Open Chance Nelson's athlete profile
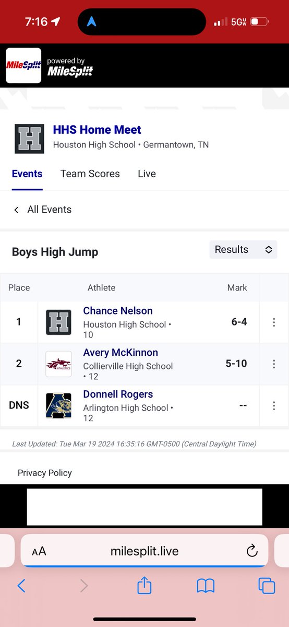 [118, 311]
